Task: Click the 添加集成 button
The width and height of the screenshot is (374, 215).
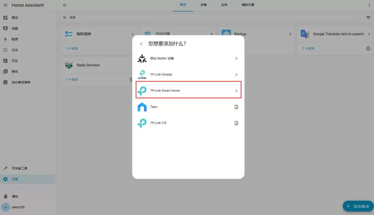Action: click(358, 206)
